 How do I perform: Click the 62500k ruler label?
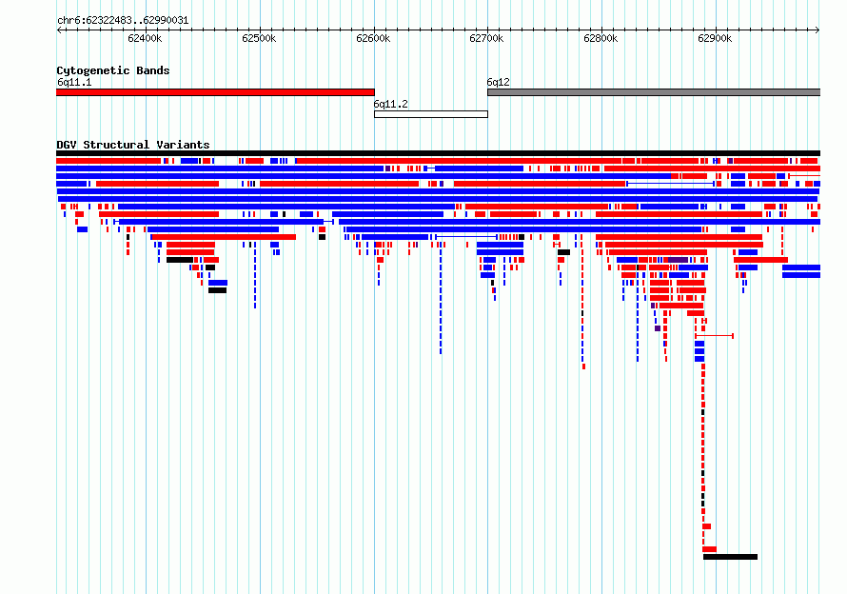(x=259, y=38)
